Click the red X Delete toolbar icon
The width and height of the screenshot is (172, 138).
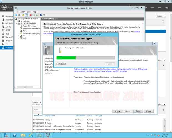[31, 15]
